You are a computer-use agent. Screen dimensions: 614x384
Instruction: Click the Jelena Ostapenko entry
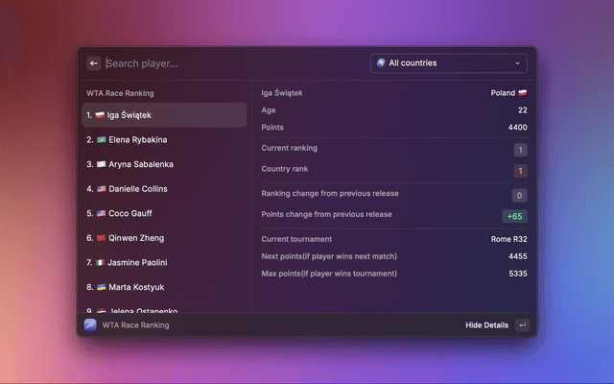(164, 309)
